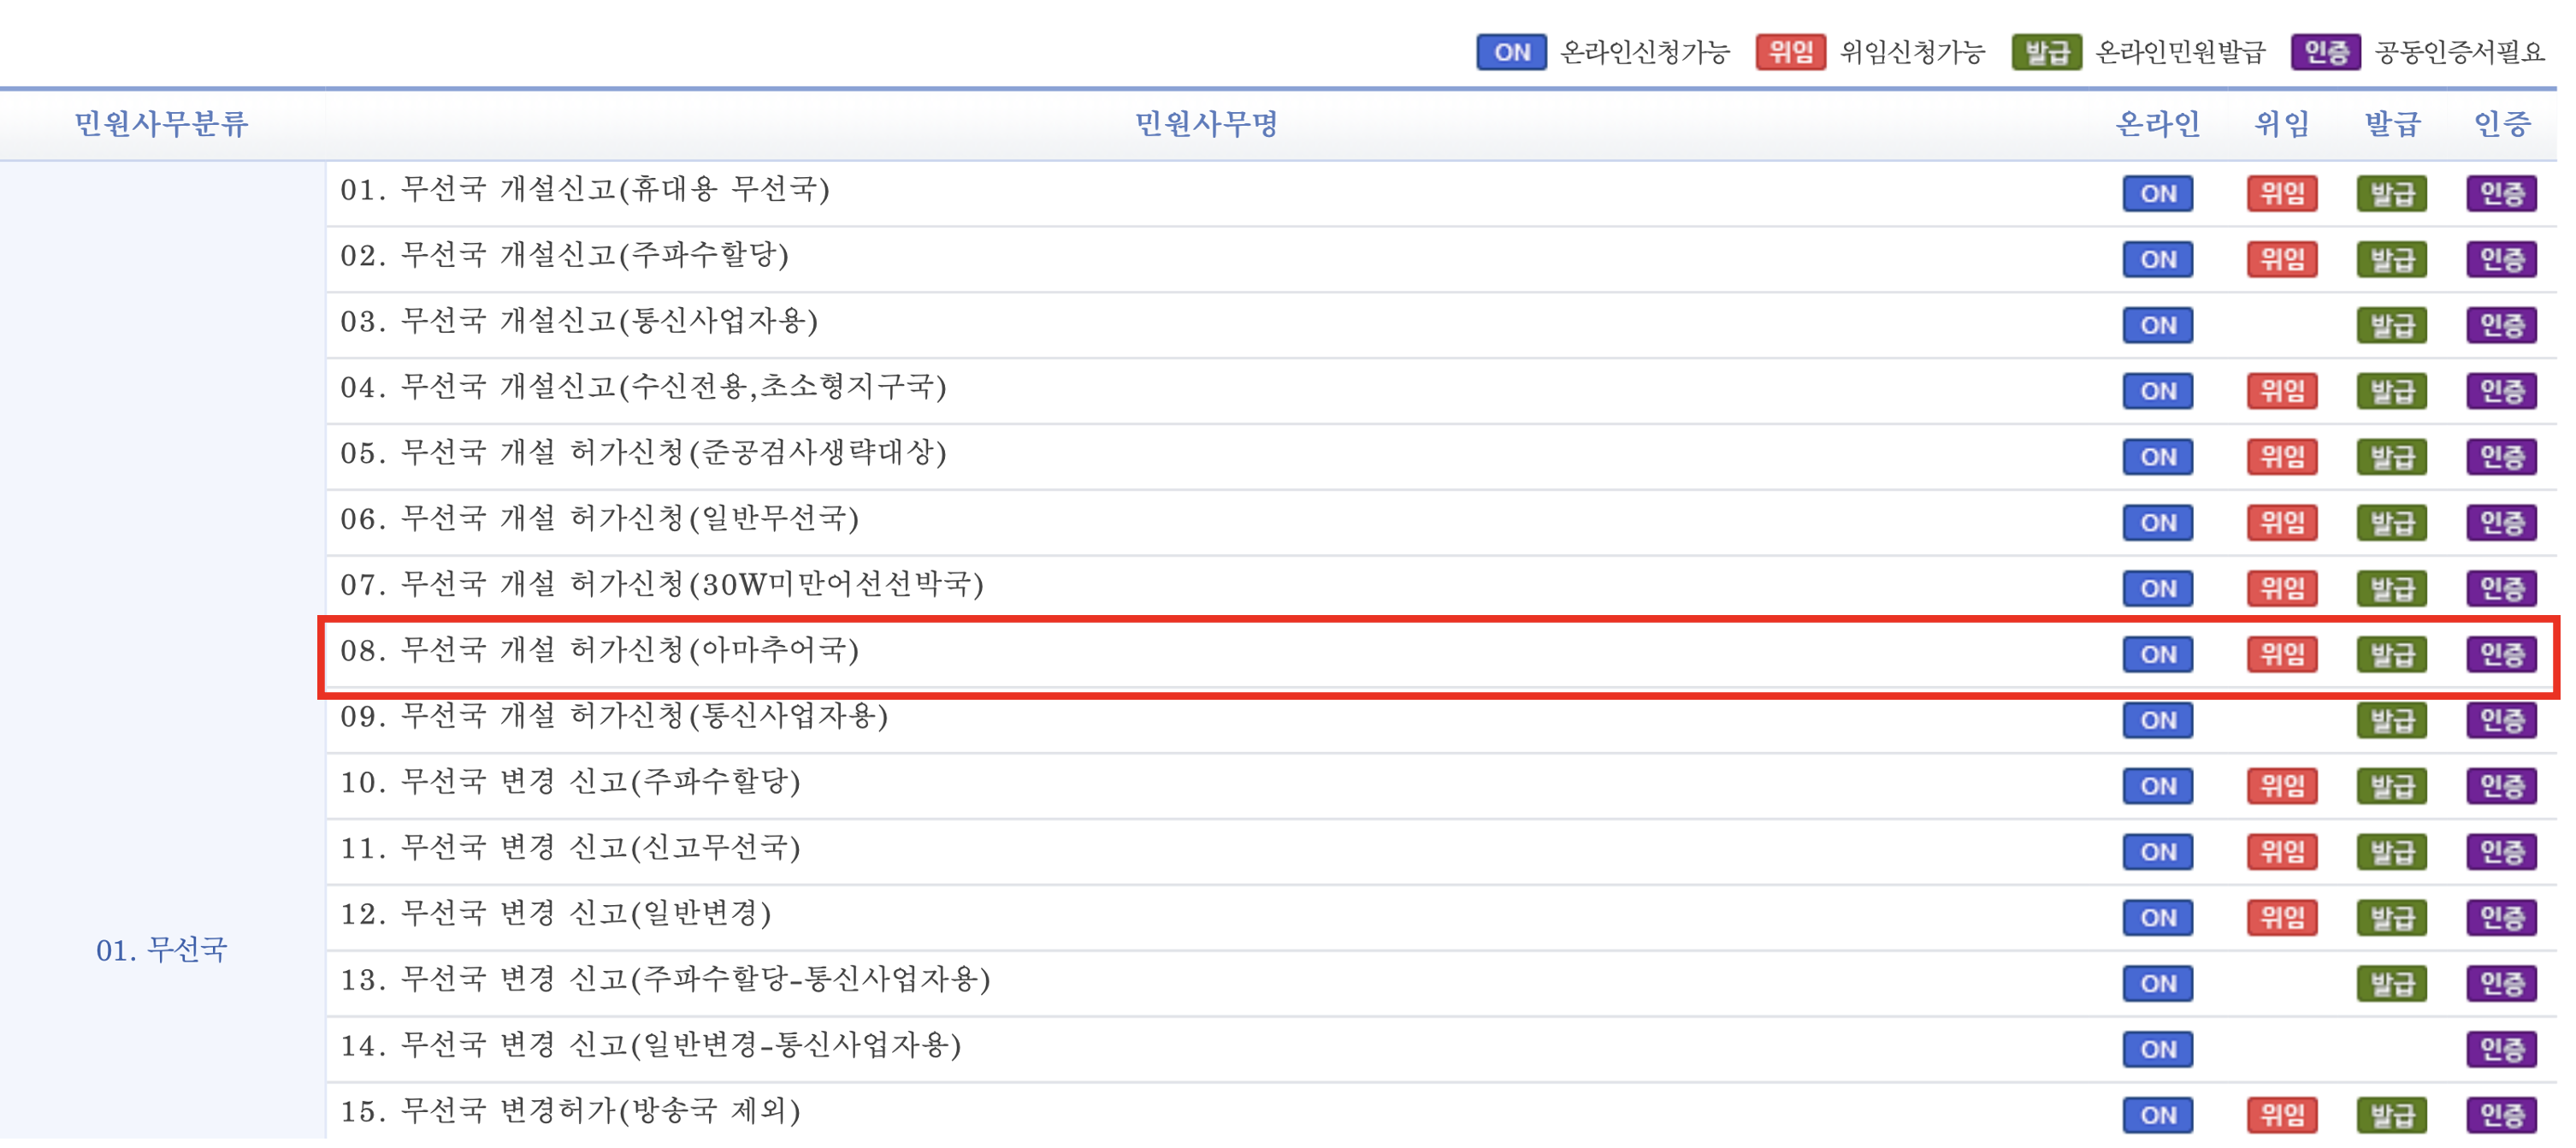The width and height of the screenshot is (2576, 1148).
Task: Click 인증 badge for row 04 초소형지구국
Action: click(x=2501, y=391)
